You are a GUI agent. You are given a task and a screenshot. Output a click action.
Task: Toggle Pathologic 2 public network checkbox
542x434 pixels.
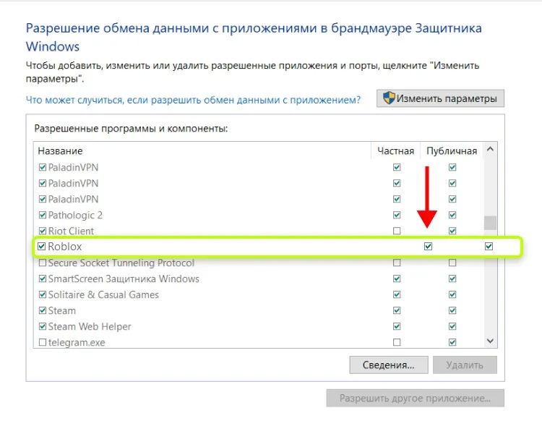coord(452,215)
